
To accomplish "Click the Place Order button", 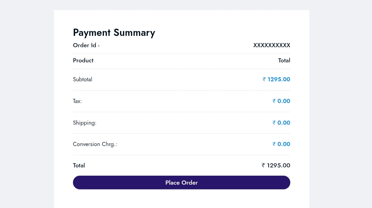I will [182, 183].
